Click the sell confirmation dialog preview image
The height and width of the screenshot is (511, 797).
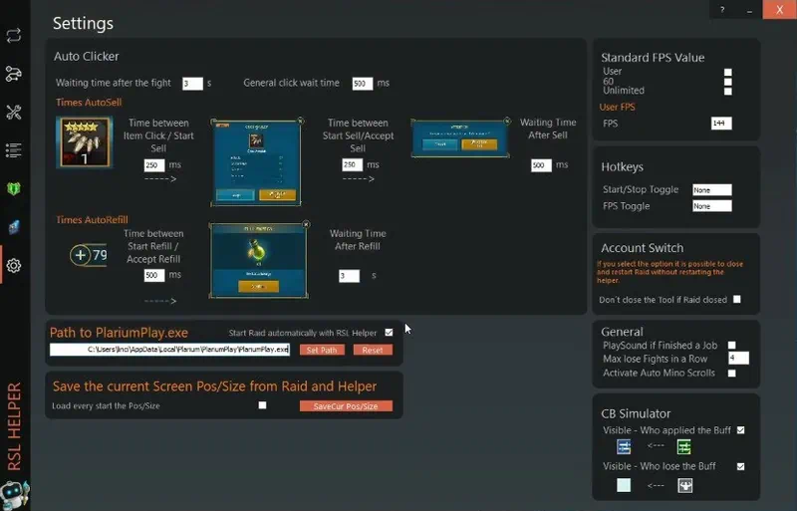tap(460, 137)
